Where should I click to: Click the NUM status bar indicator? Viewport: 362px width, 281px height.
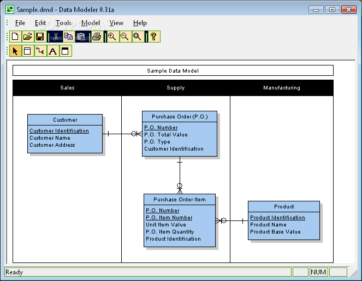[x=318, y=272]
